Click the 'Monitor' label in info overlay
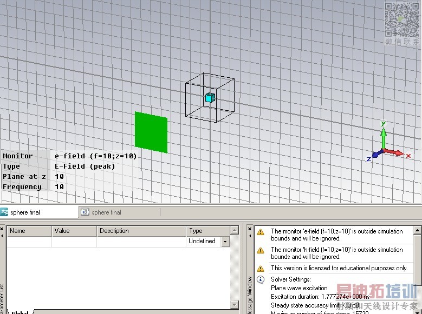 point(18,156)
